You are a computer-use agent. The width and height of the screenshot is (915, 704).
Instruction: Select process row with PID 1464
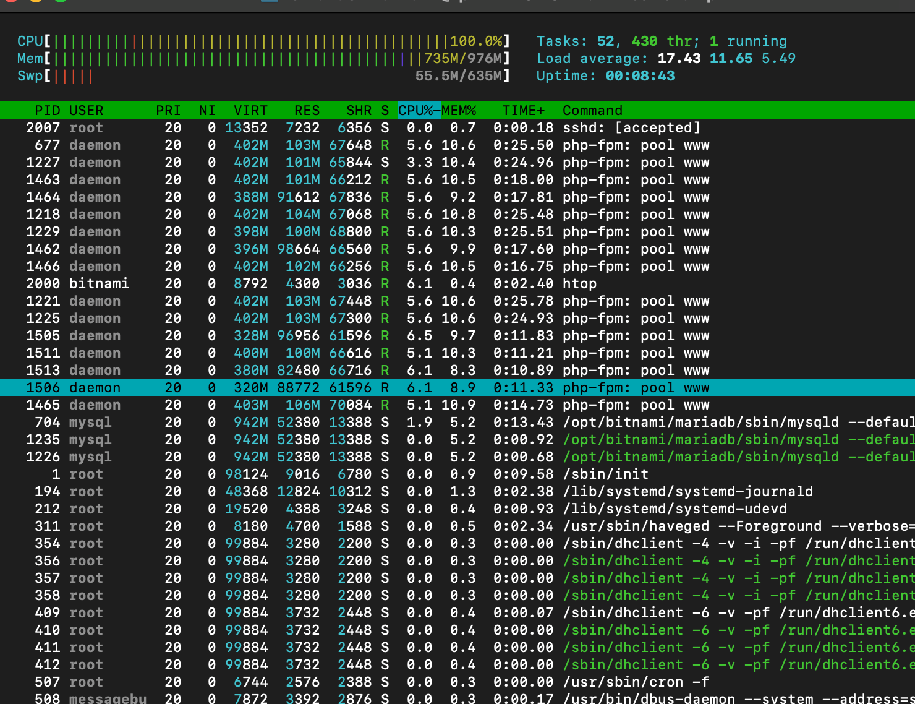coord(457,197)
